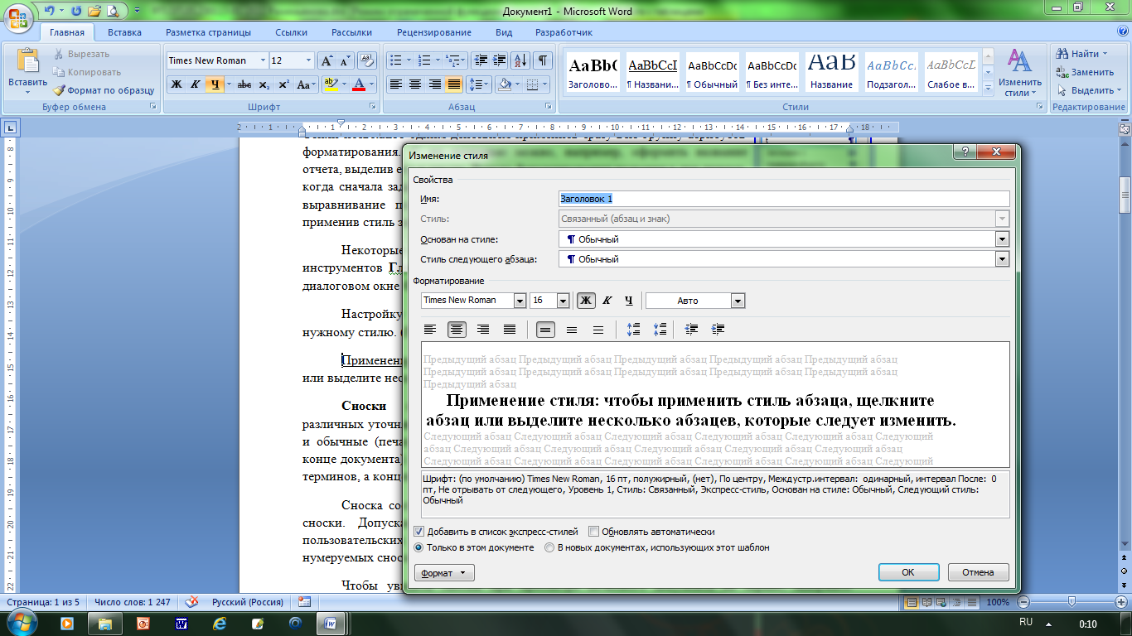Apply subscript formatting in ribbon

(x=264, y=84)
